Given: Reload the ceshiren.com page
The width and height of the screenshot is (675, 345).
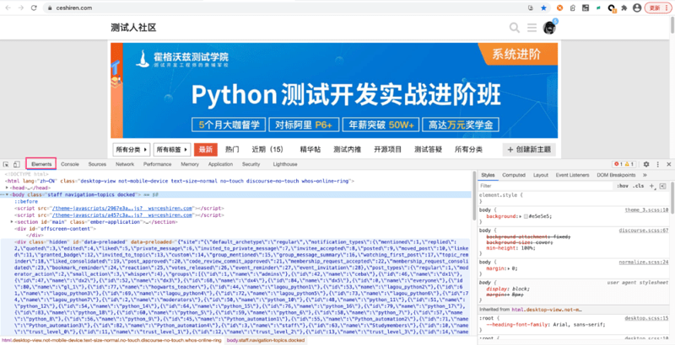Looking at the screenshot, I should pyautogui.click(x=34, y=8).
